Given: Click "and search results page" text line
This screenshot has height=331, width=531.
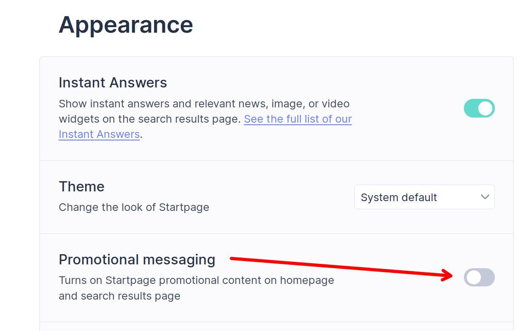Looking at the screenshot, I should click(x=119, y=296).
